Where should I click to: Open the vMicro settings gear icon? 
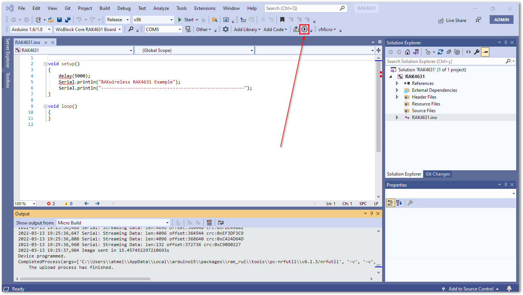226,29
